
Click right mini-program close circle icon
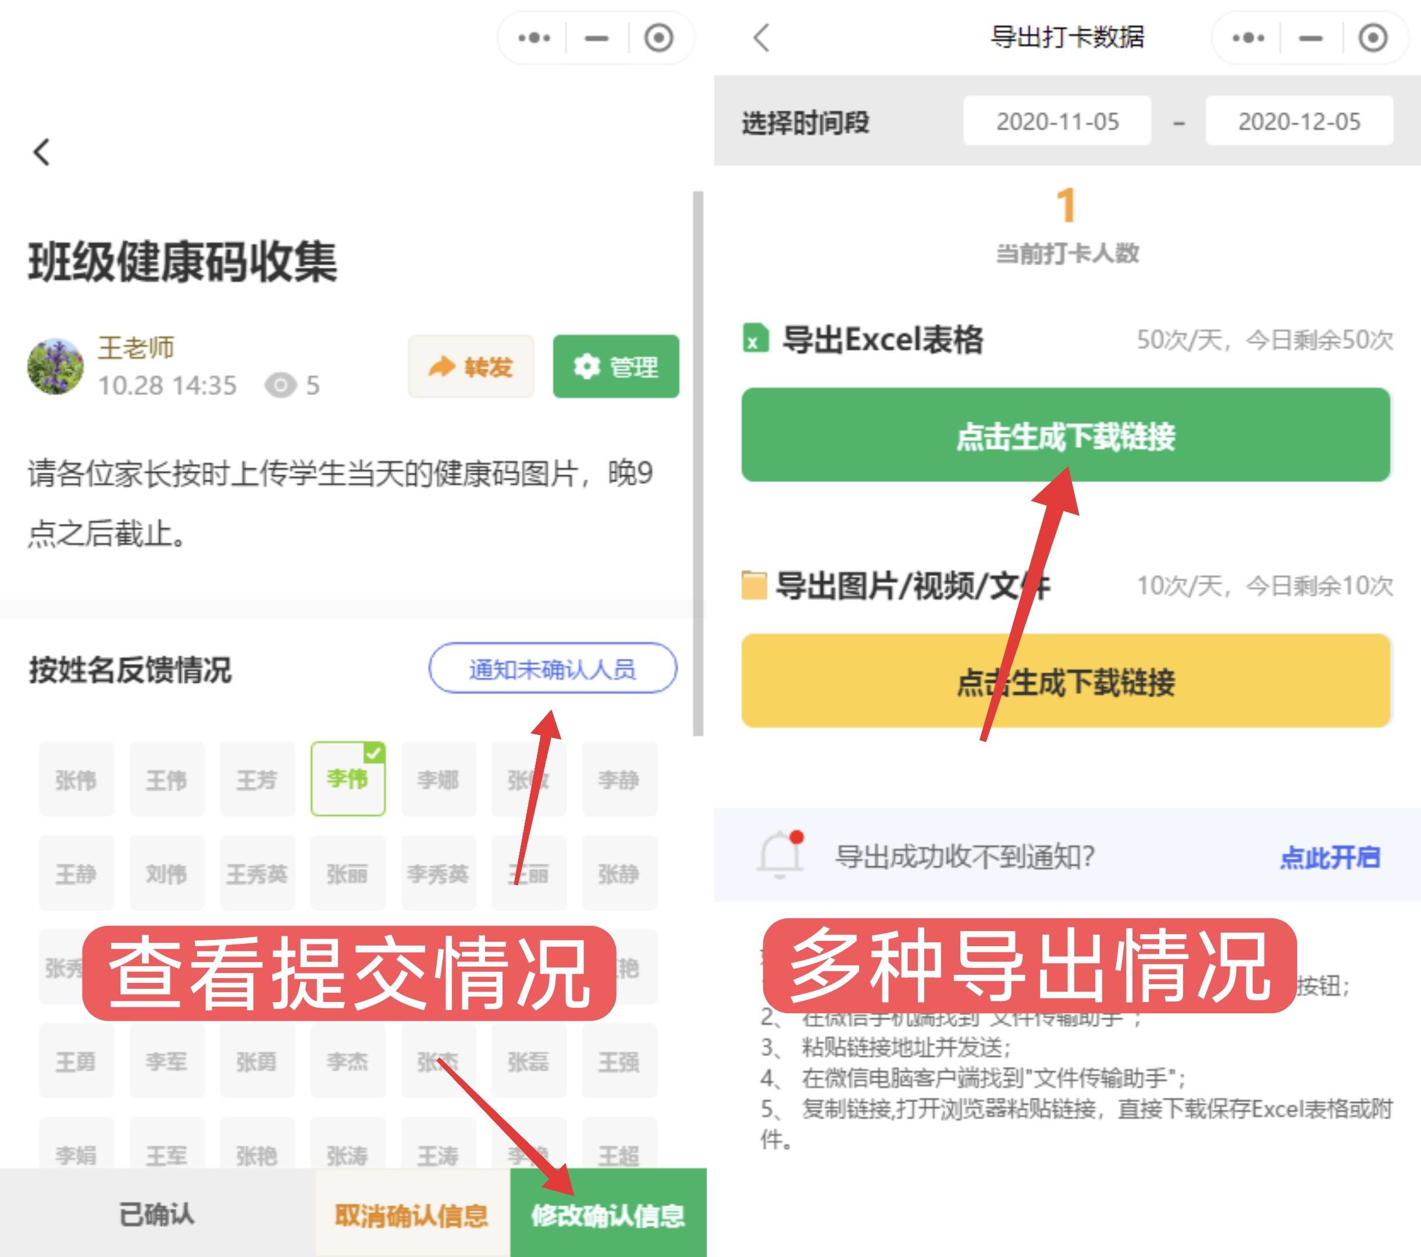click(1372, 38)
